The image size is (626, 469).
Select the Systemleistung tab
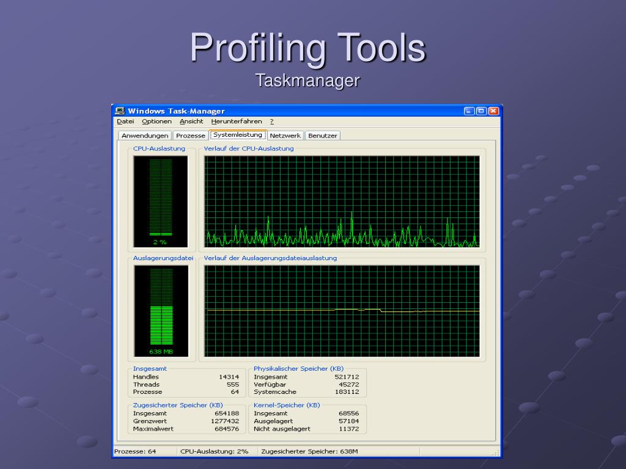[x=238, y=135]
